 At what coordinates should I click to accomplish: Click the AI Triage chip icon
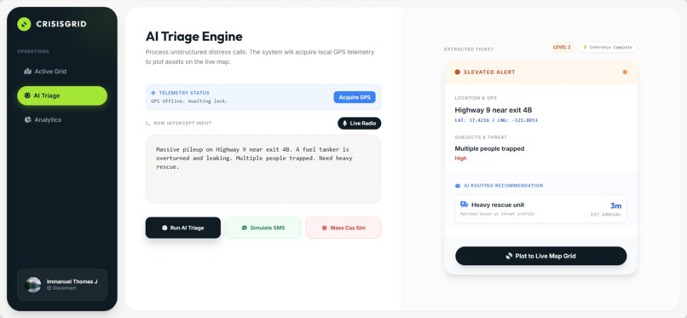click(x=27, y=95)
